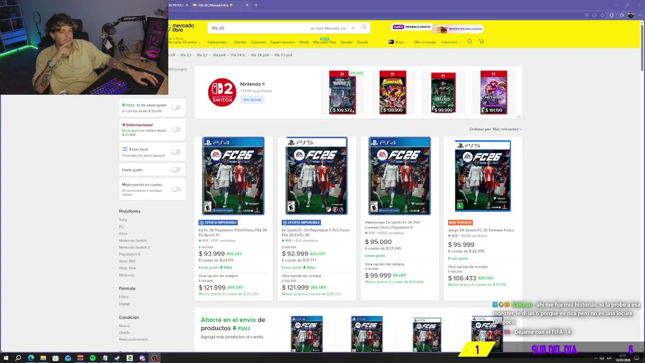The width and height of the screenshot is (645, 363).
Task: Filter by Playstation 5 platform
Action: click(x=130, y=254)
